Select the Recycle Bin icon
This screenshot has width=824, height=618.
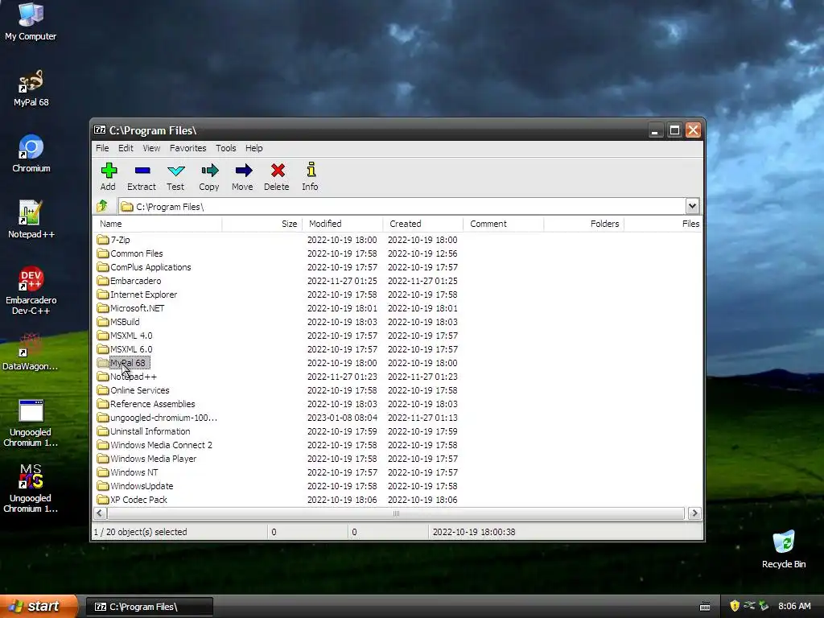click(x=784, y=549)
